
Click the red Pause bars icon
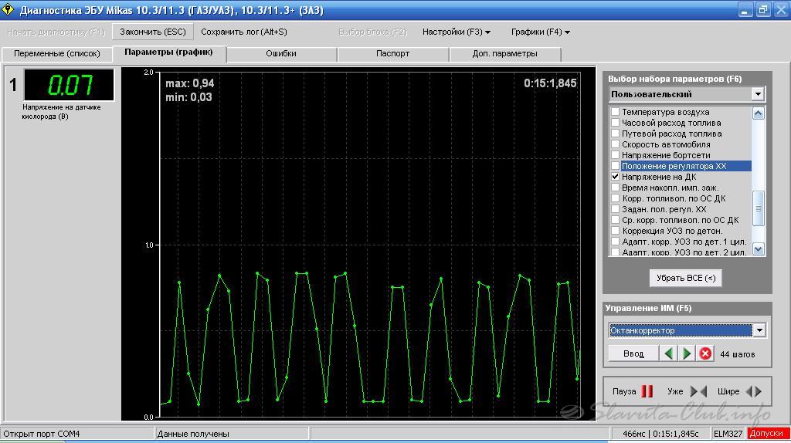click(647, 391)
